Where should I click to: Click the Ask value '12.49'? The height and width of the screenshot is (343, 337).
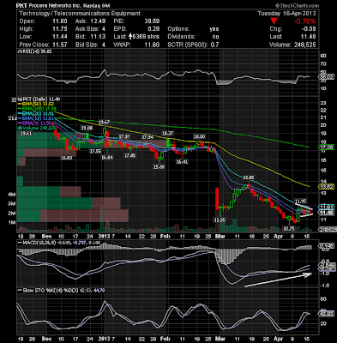point(98,21)
